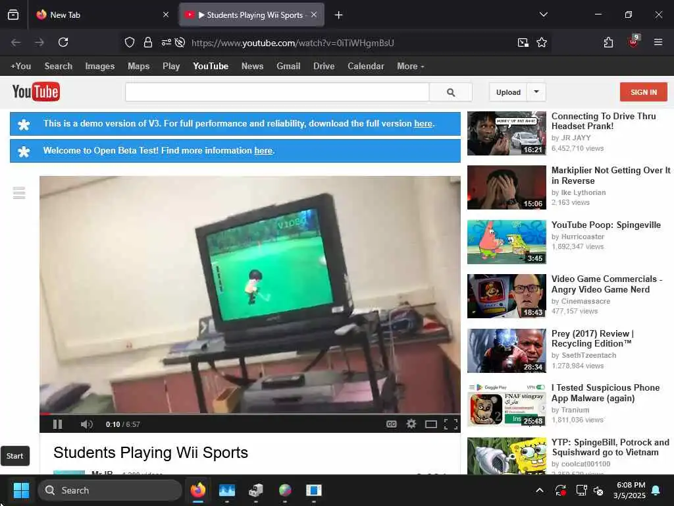Screen dimensions: 674x506
Task: Open Markiplier Not Getting Over It title link
Action: (x=611, y=175)
